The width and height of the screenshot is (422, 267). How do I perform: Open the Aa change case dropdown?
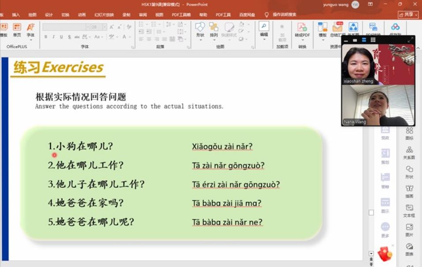(x=98, y=37)
